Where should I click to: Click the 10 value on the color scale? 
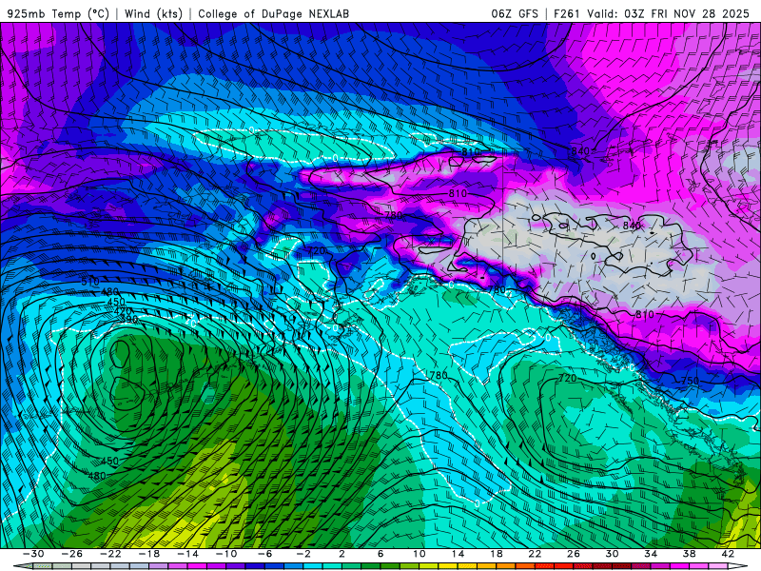[420, 554]
